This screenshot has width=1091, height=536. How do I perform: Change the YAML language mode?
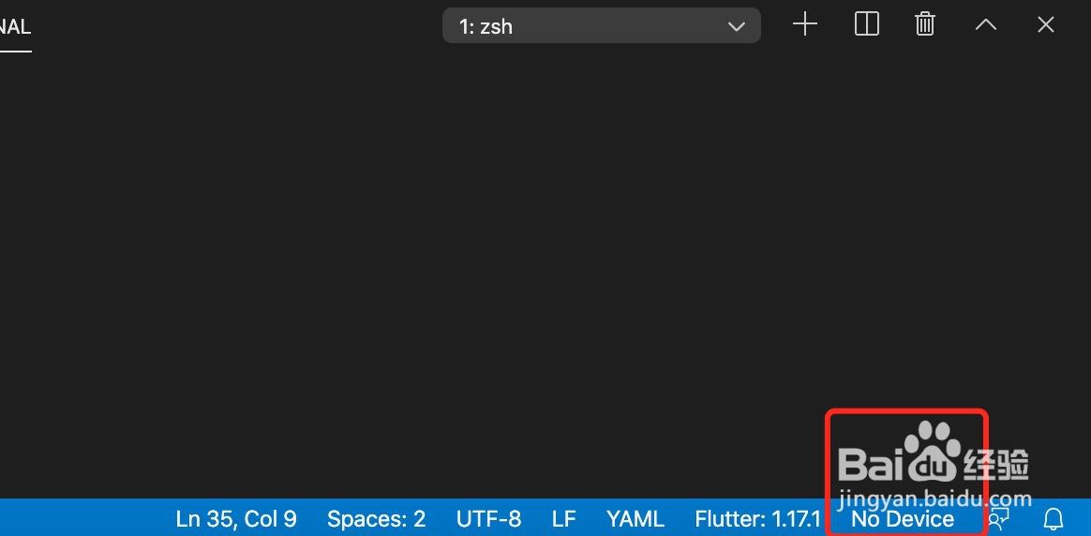click(x=635, y=518)
